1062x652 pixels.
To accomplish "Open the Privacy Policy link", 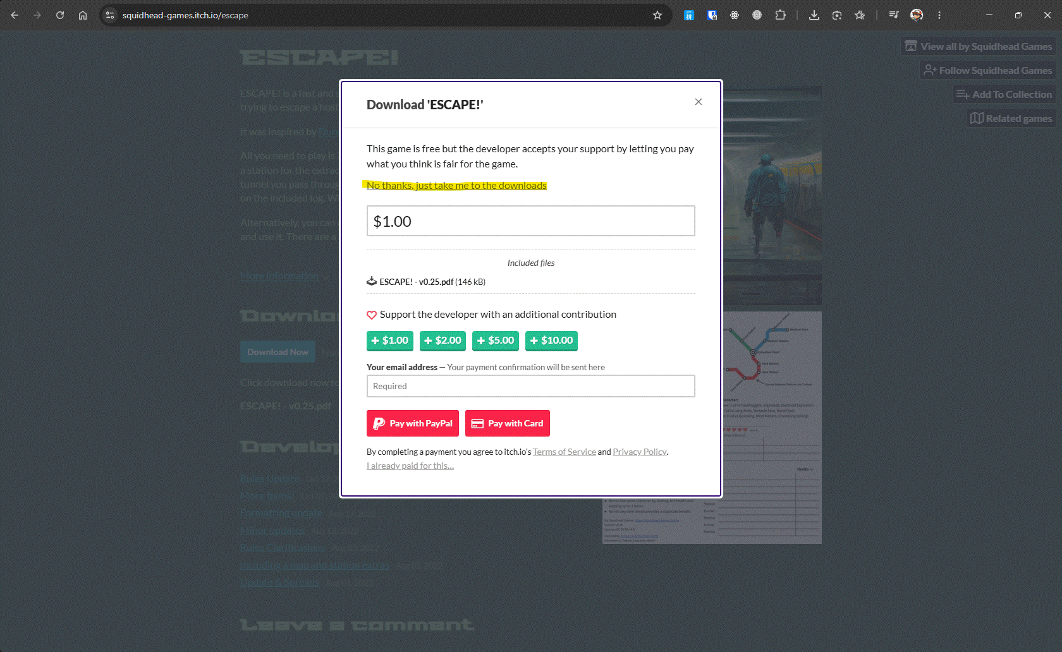I will click(x=640, y=452).
